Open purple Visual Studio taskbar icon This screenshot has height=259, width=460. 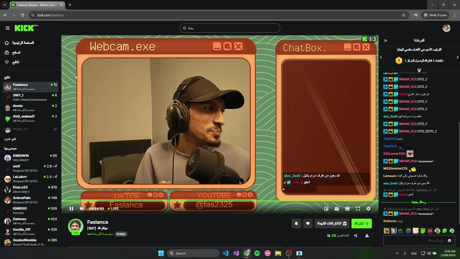(236, 253)
